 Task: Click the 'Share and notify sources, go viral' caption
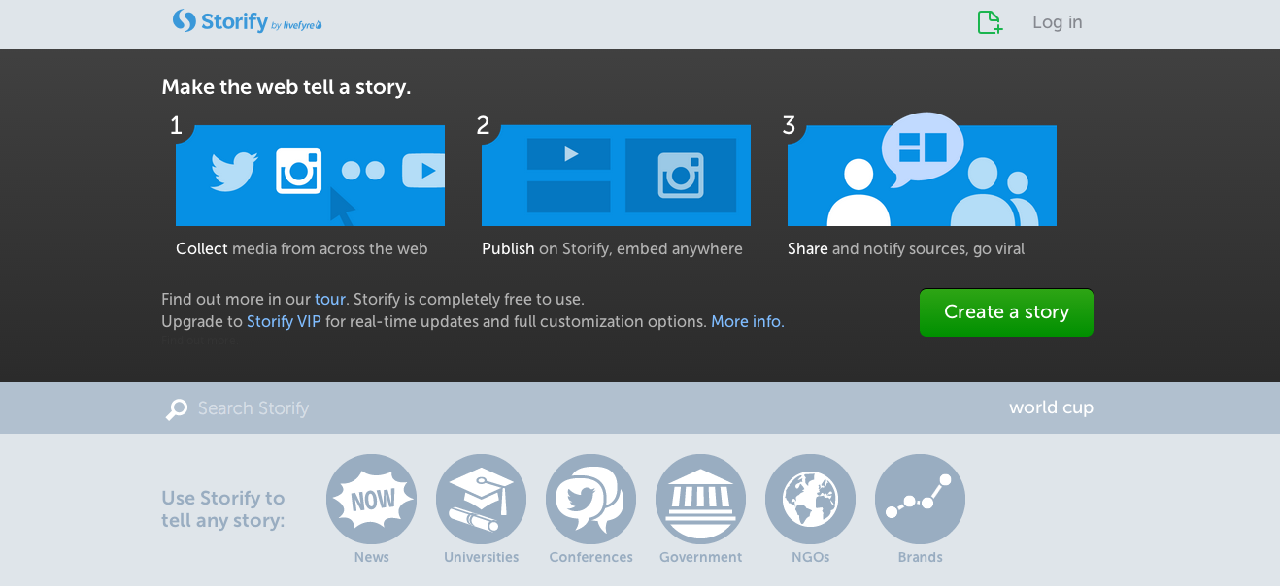[x=906, y=248]
